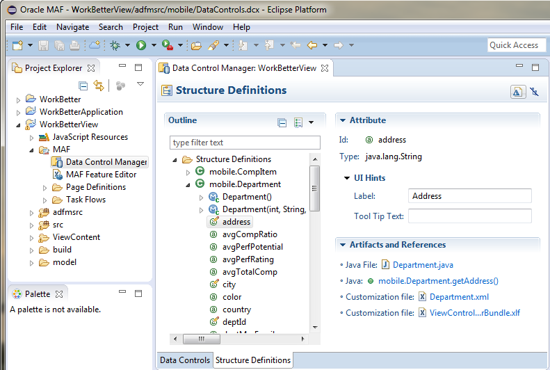Open ViewControl...rBundle.xlf link

(475, 313)
